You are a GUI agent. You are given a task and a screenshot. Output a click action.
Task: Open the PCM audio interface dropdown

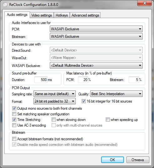(x=96, y=29)
